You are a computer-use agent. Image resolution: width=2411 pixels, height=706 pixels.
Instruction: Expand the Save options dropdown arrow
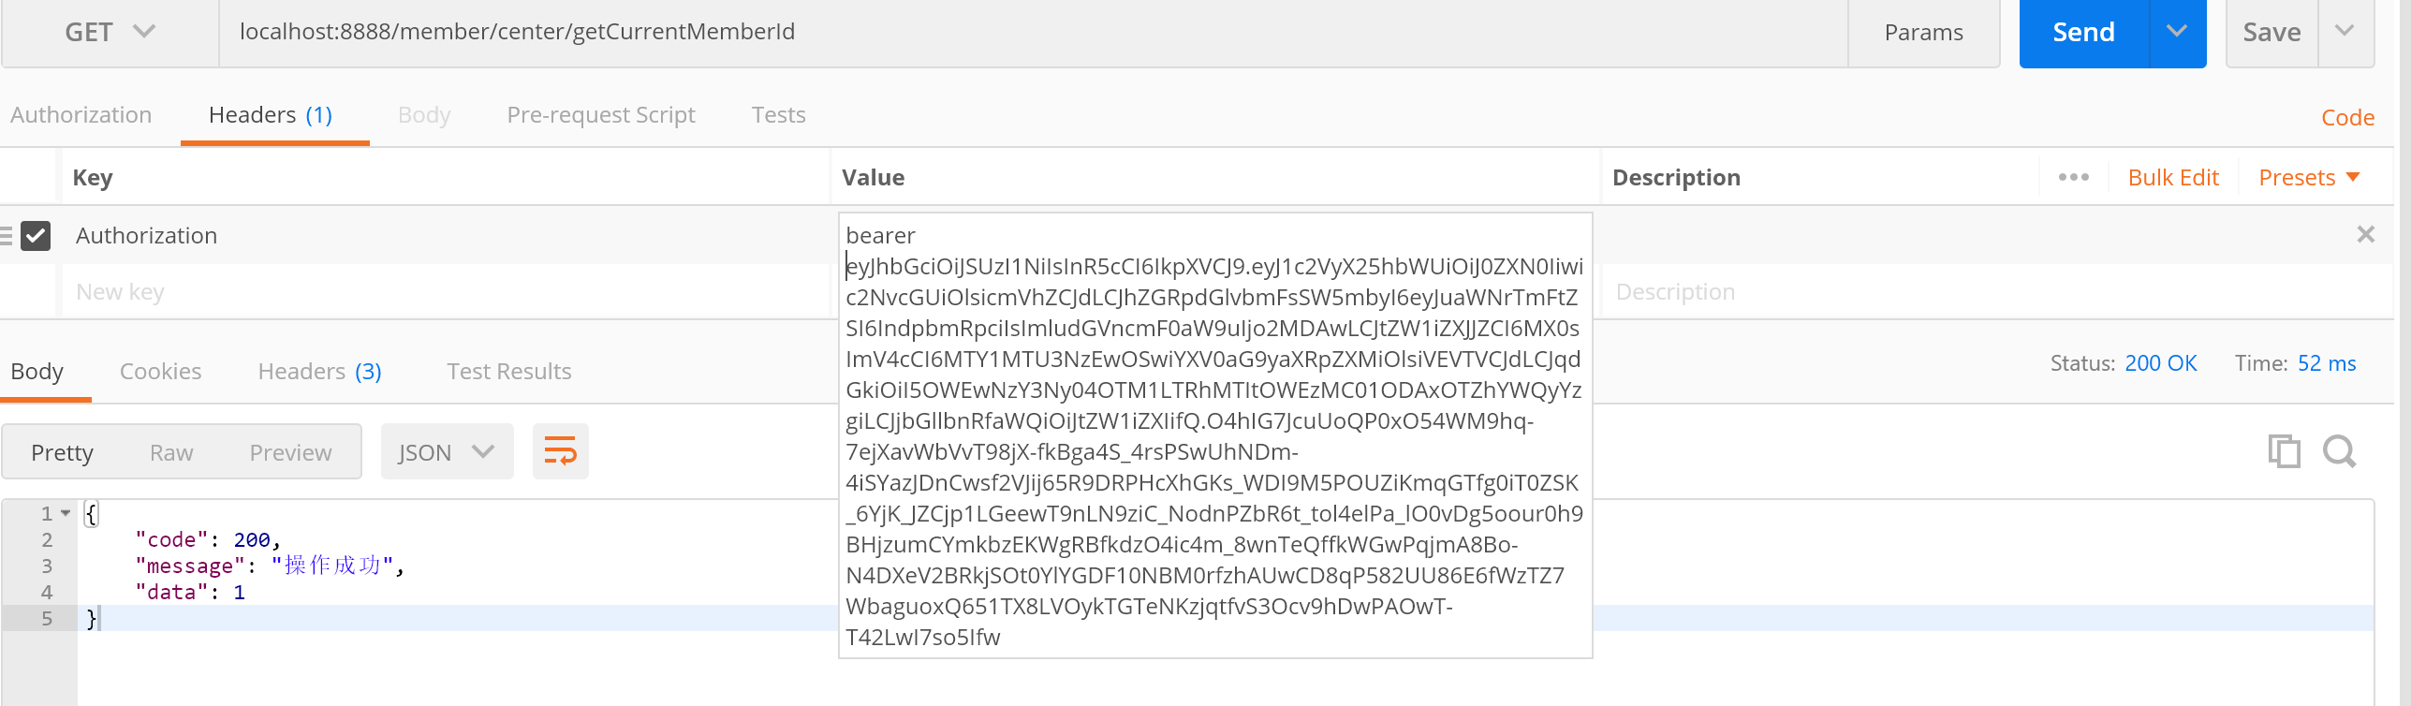click(2345, 32)
